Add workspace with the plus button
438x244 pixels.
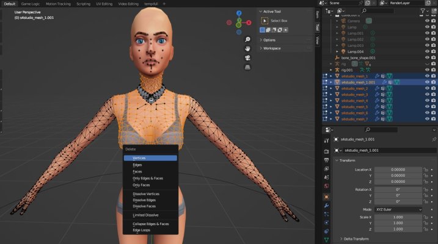[164, 4]
